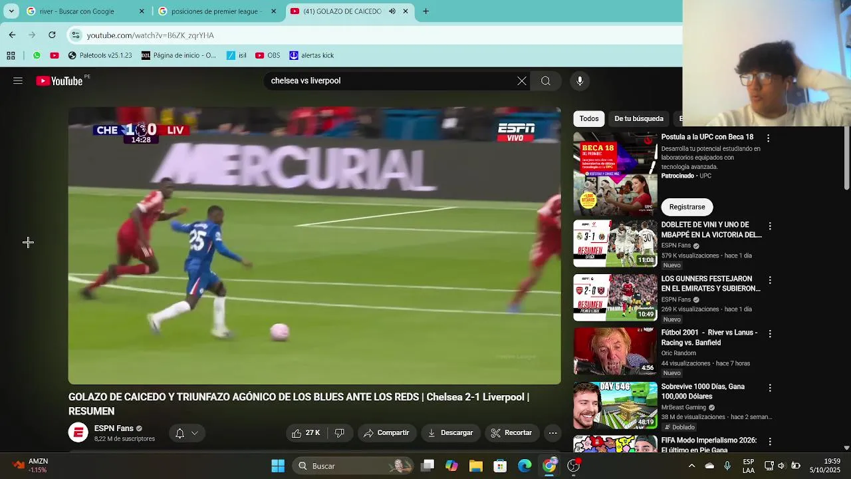
Task: Open options for Los Gunners video
Action: click(770, 280)
